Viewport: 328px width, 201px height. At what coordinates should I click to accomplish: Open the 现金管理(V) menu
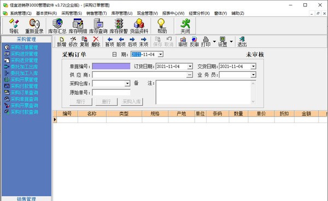click(x=148, y=13)
